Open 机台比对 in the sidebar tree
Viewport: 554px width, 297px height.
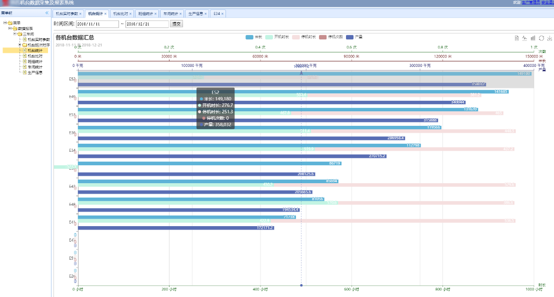[35, 56]
